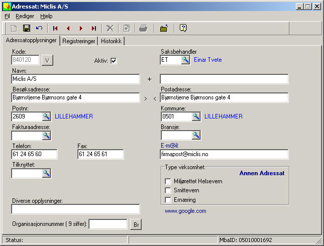Viewport: 324px width, 246px height.
Task: Enable the Ernæring checkbox
Action: pyautogui.click(x=168, y=200)
